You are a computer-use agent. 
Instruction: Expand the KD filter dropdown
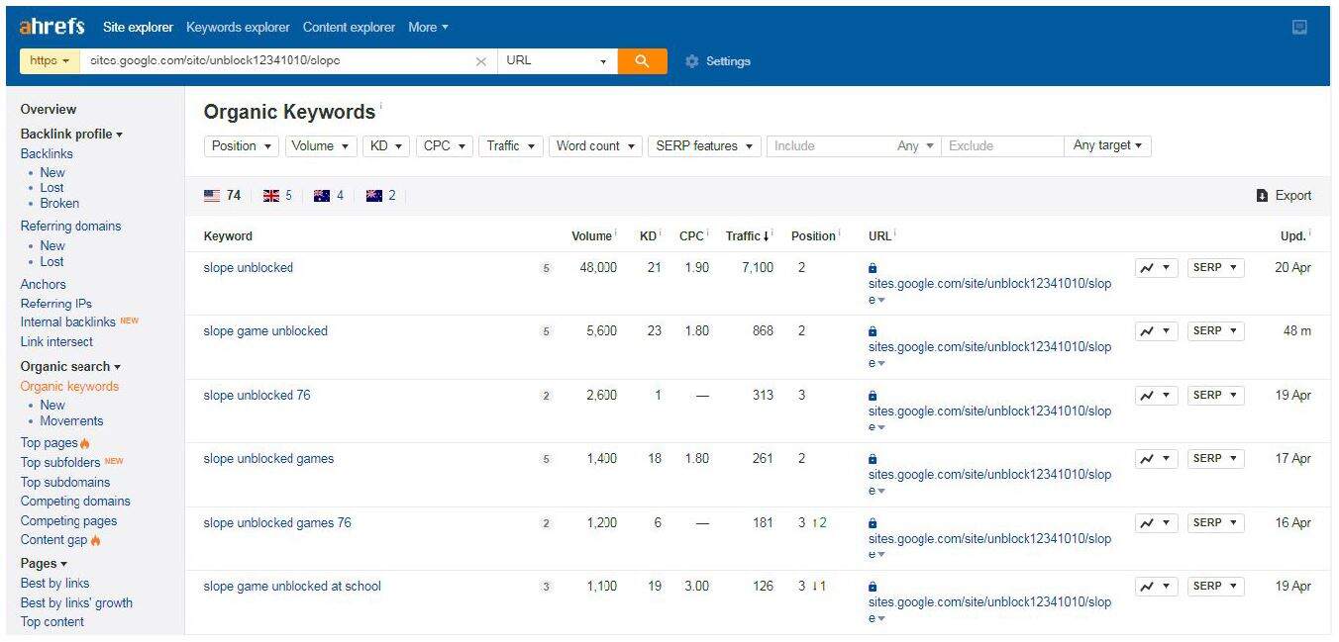(x=385, y=146)
